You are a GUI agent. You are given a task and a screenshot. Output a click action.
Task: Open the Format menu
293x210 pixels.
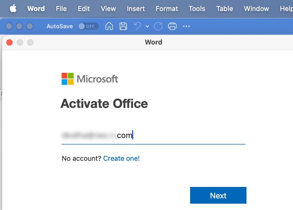click(x=167, y=9)
